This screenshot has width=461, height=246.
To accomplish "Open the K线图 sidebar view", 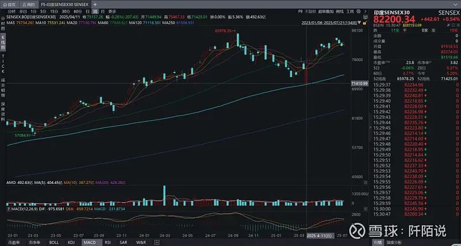I will (3, 42).
